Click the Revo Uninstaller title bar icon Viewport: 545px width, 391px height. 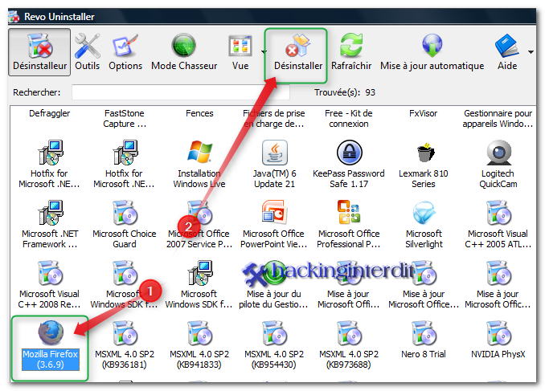point(14,17)
